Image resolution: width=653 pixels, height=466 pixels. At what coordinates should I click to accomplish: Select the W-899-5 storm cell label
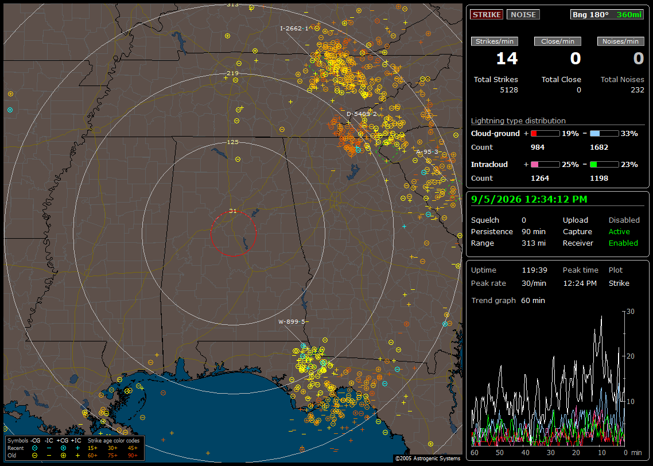[x=292, y=321]
